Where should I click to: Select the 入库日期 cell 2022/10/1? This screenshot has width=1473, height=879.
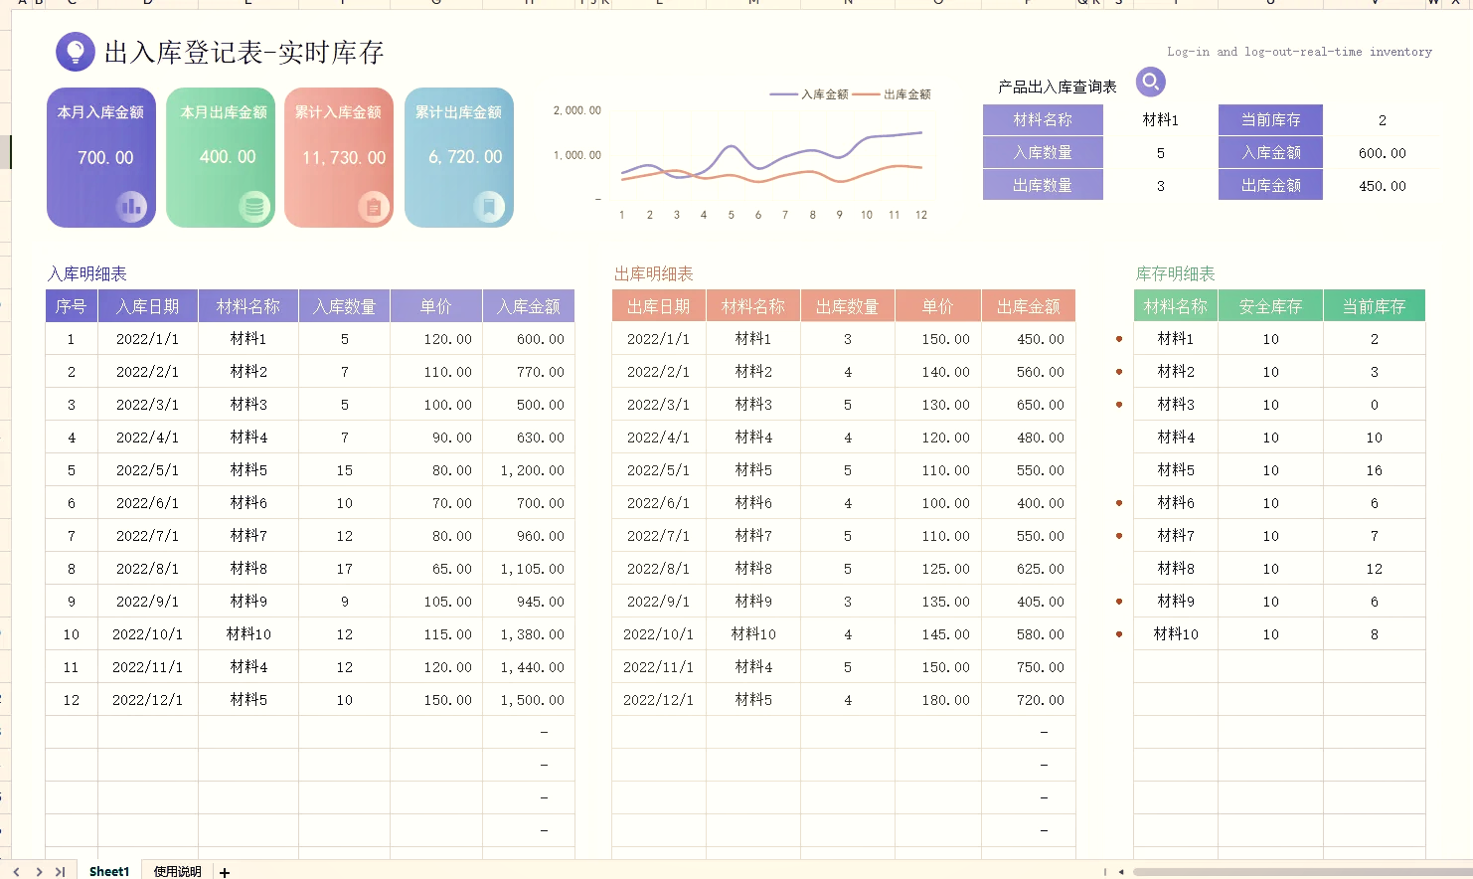(x=148, y=634)
